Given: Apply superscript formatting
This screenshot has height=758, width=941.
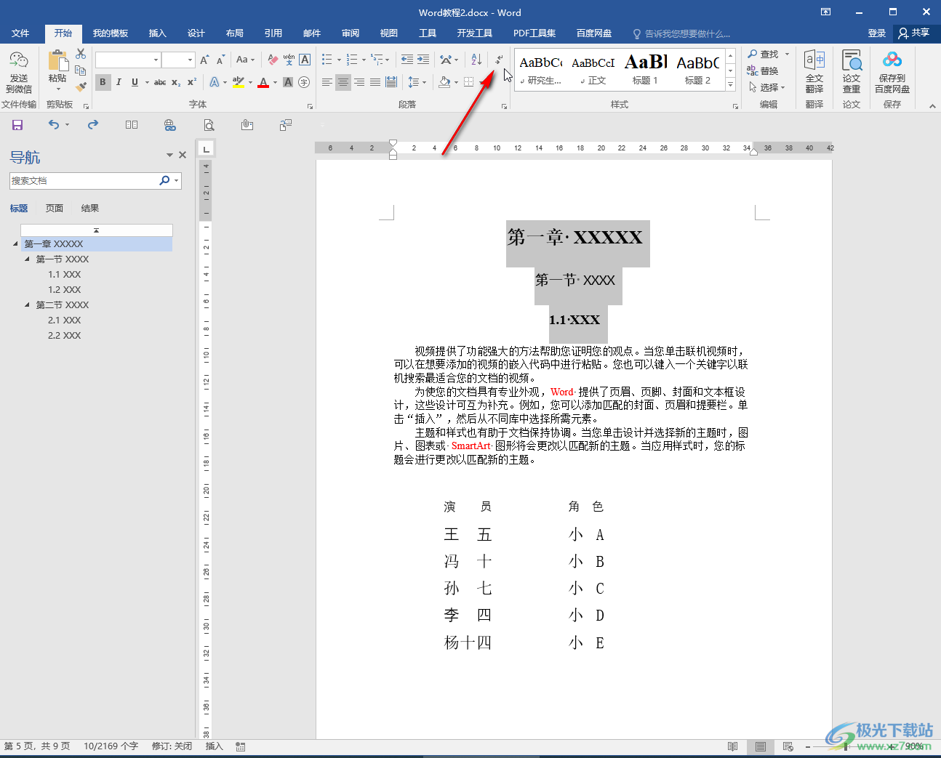Looking at the screenshot, I should [x=191, y=82].
